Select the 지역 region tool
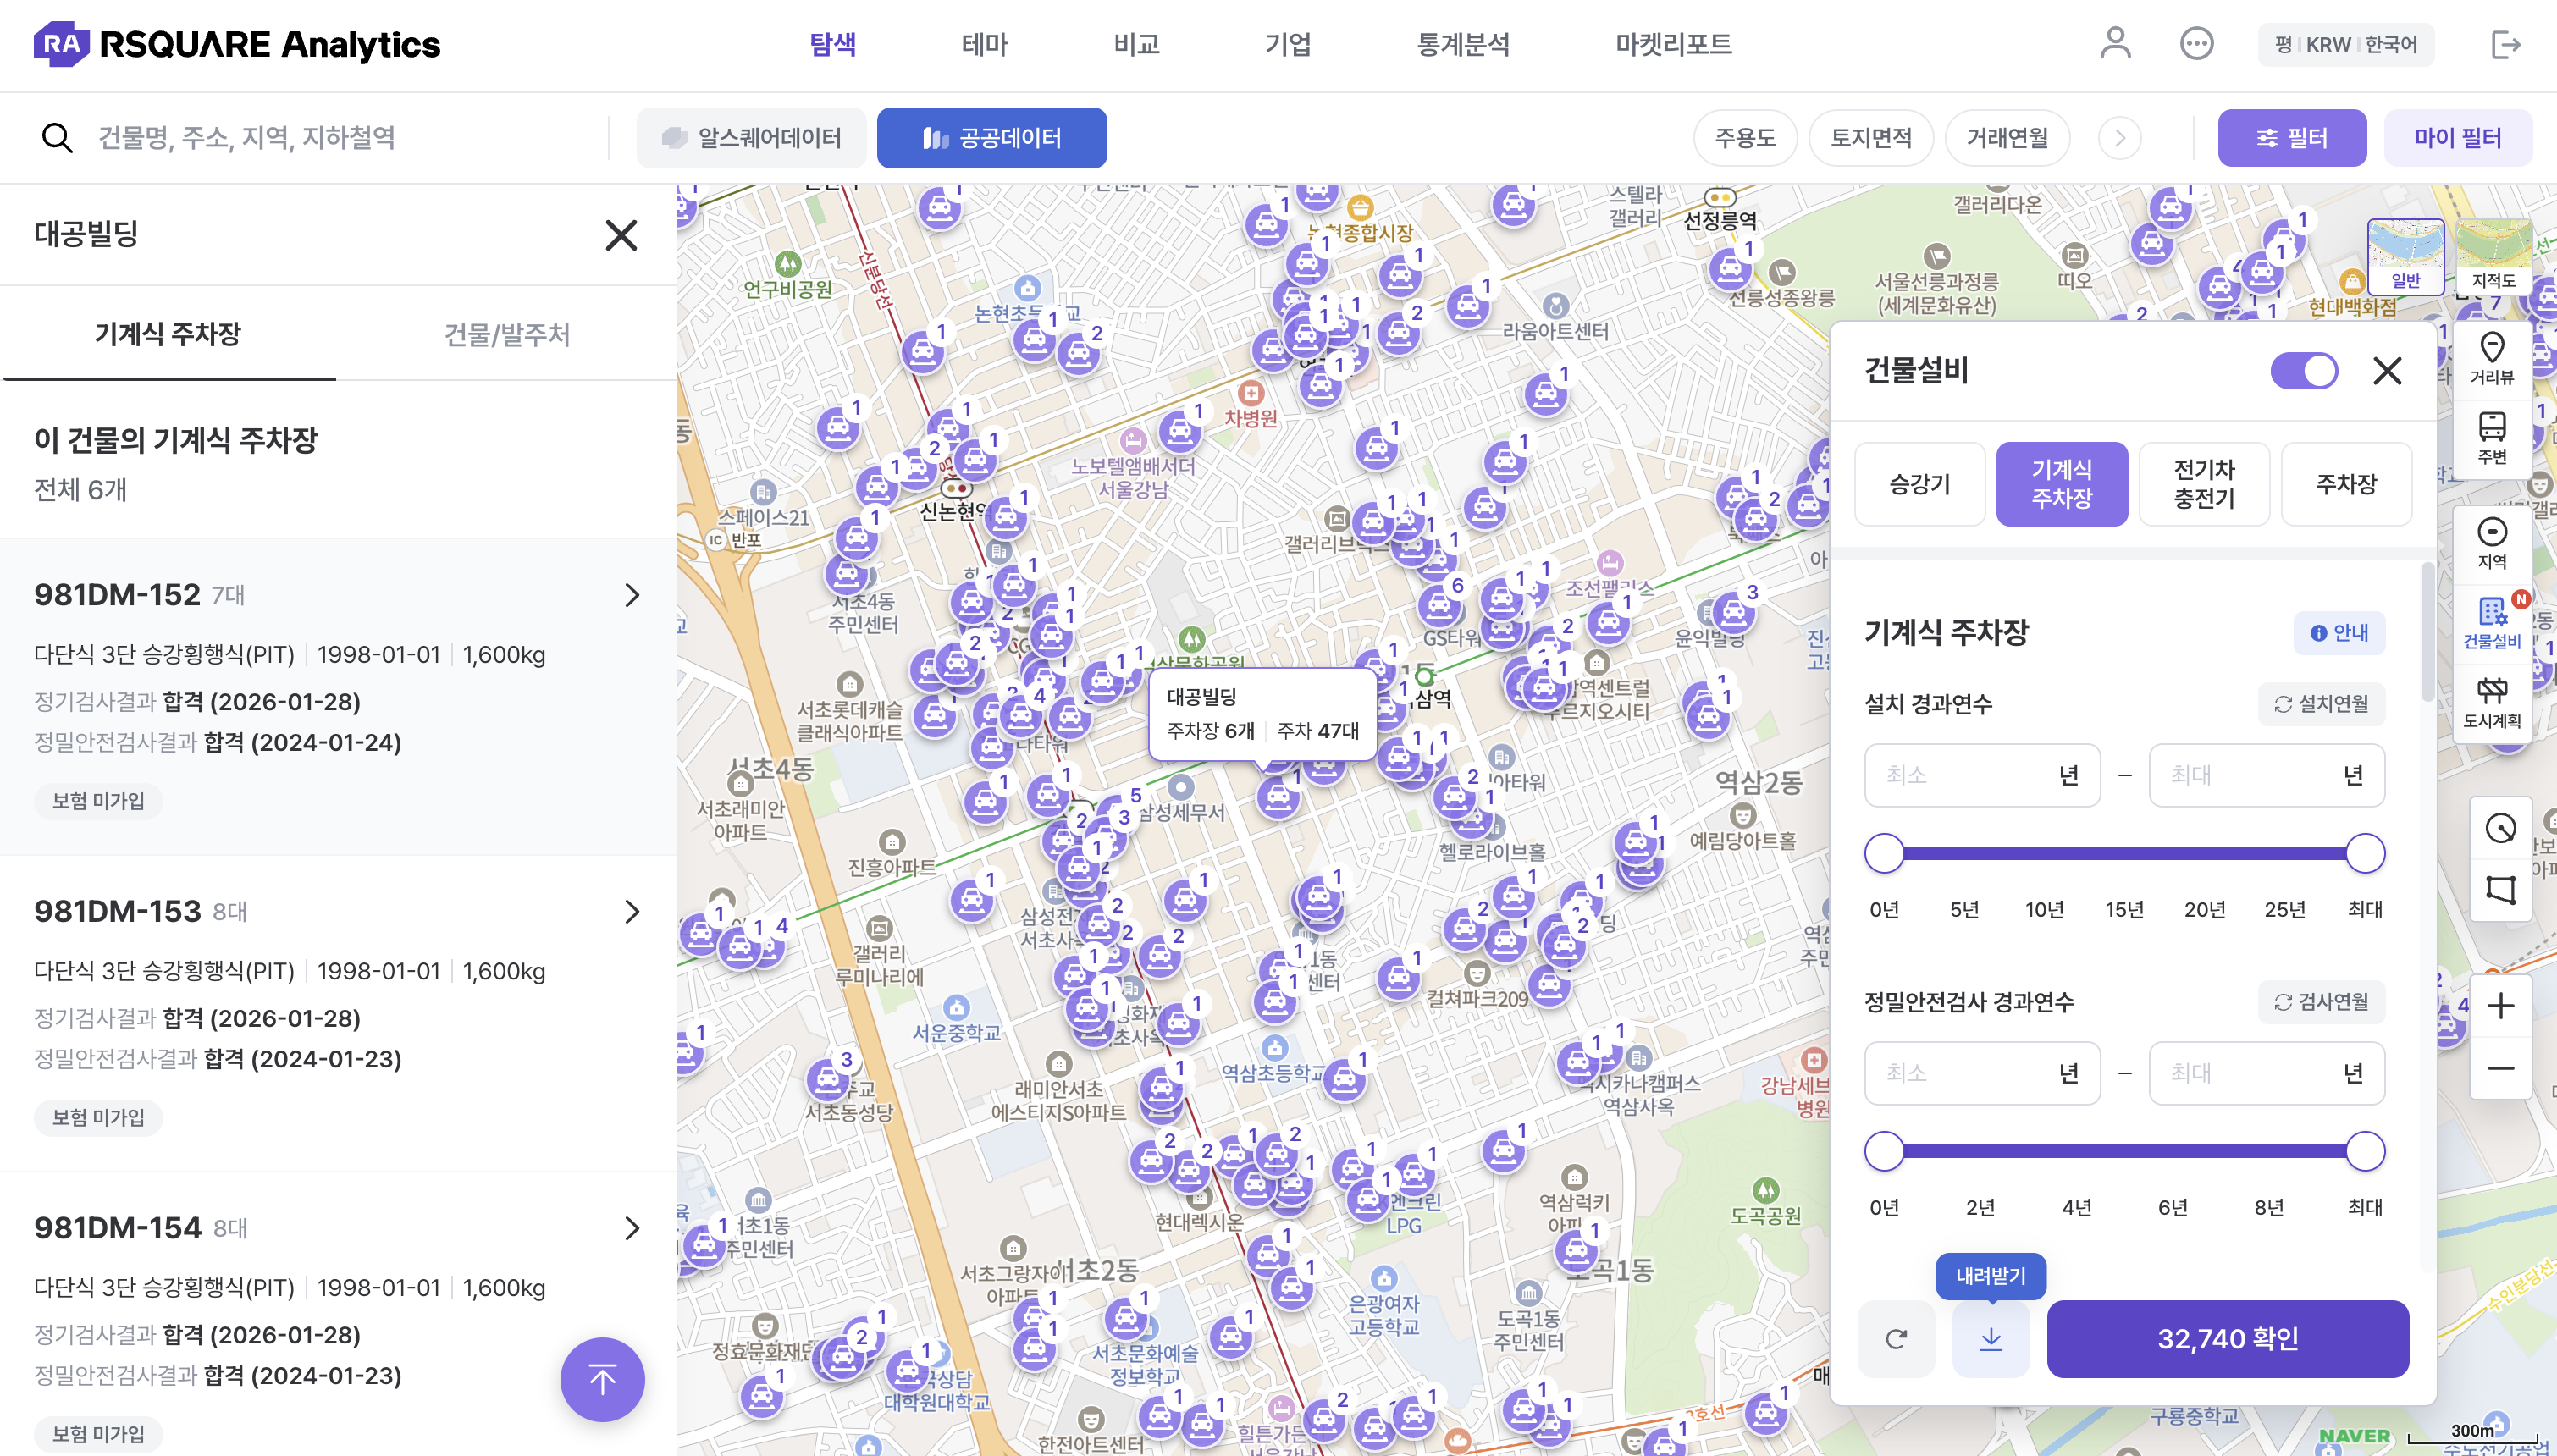Image resolution: width=2557 pixels, height=1456 pixels. point(2491,543)
